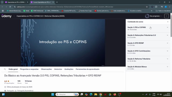Screen dimensions: 172x97
Task: Open the Anúncios tab
Action: pyautogui.click(x=58, y=69)
